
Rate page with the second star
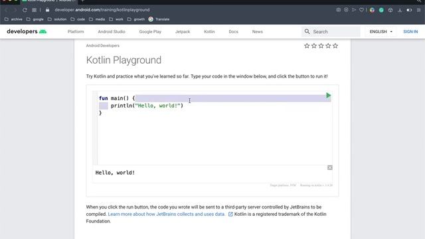click(x=314, y=46)
